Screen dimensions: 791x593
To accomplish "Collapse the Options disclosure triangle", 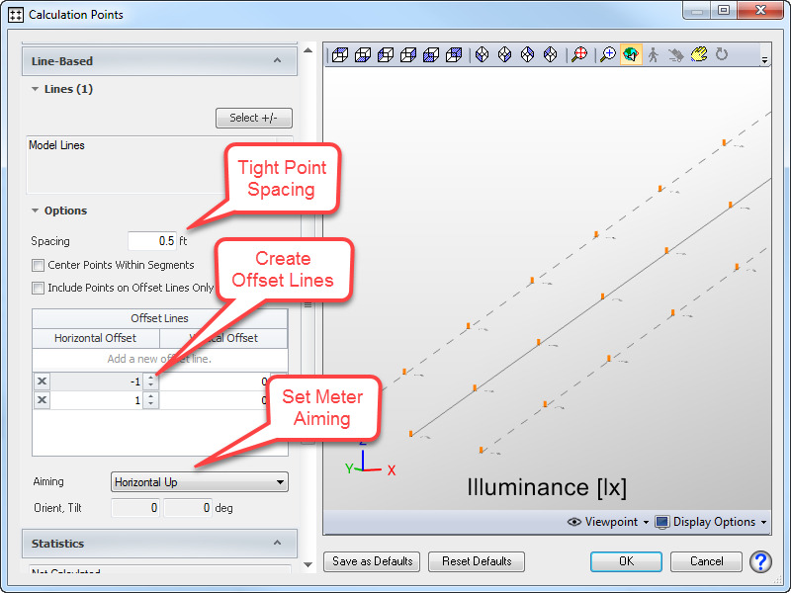I will (x=36, y=211).
